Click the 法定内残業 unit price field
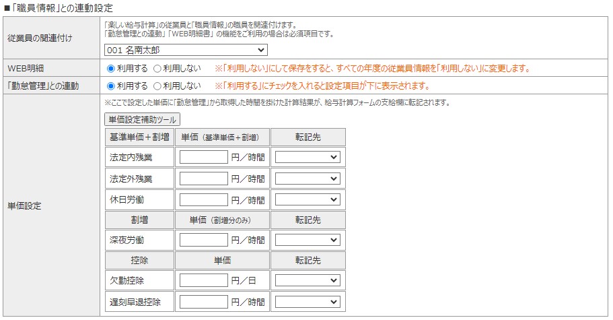Screen dimensions: 613x320 [x=204, y=157]
